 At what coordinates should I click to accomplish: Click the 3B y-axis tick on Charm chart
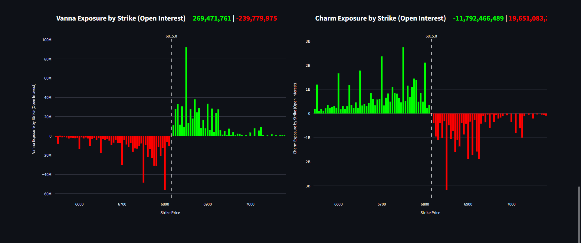point(308,41)
